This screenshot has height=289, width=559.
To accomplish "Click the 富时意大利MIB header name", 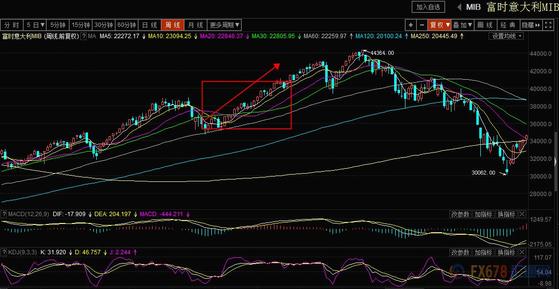I will click(522, 7).
